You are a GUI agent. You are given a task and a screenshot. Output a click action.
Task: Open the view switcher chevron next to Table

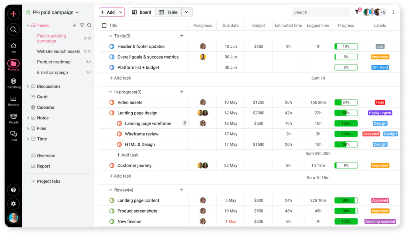(186, 12)
